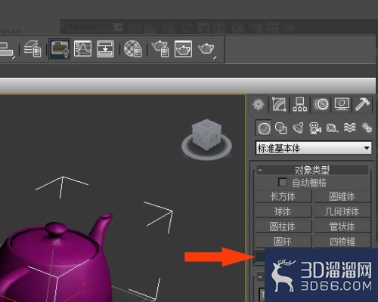Click the 圆锥体 button
The height and width of the screenshot is (302, 378).
[x=342, y=196]
